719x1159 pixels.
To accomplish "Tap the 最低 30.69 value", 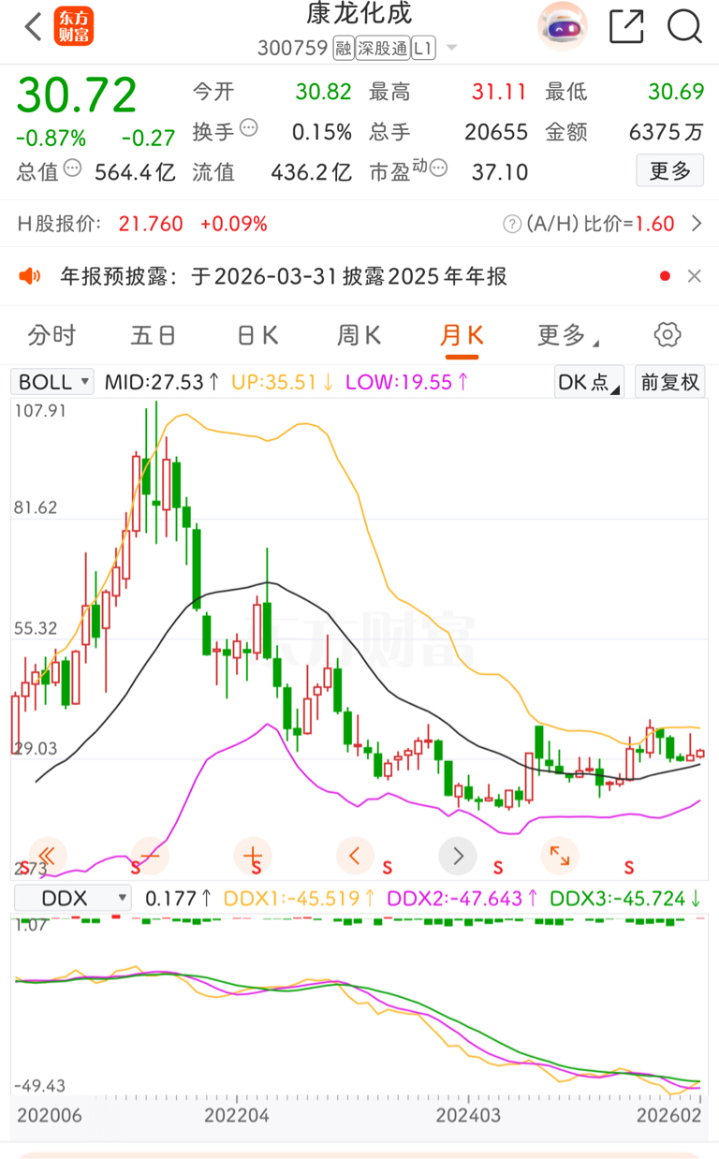I will coord(676,91).
